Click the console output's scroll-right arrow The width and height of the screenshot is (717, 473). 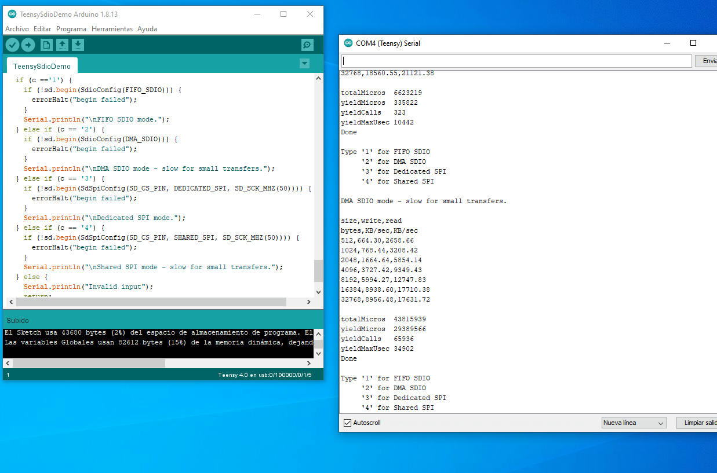click(309, 363)
